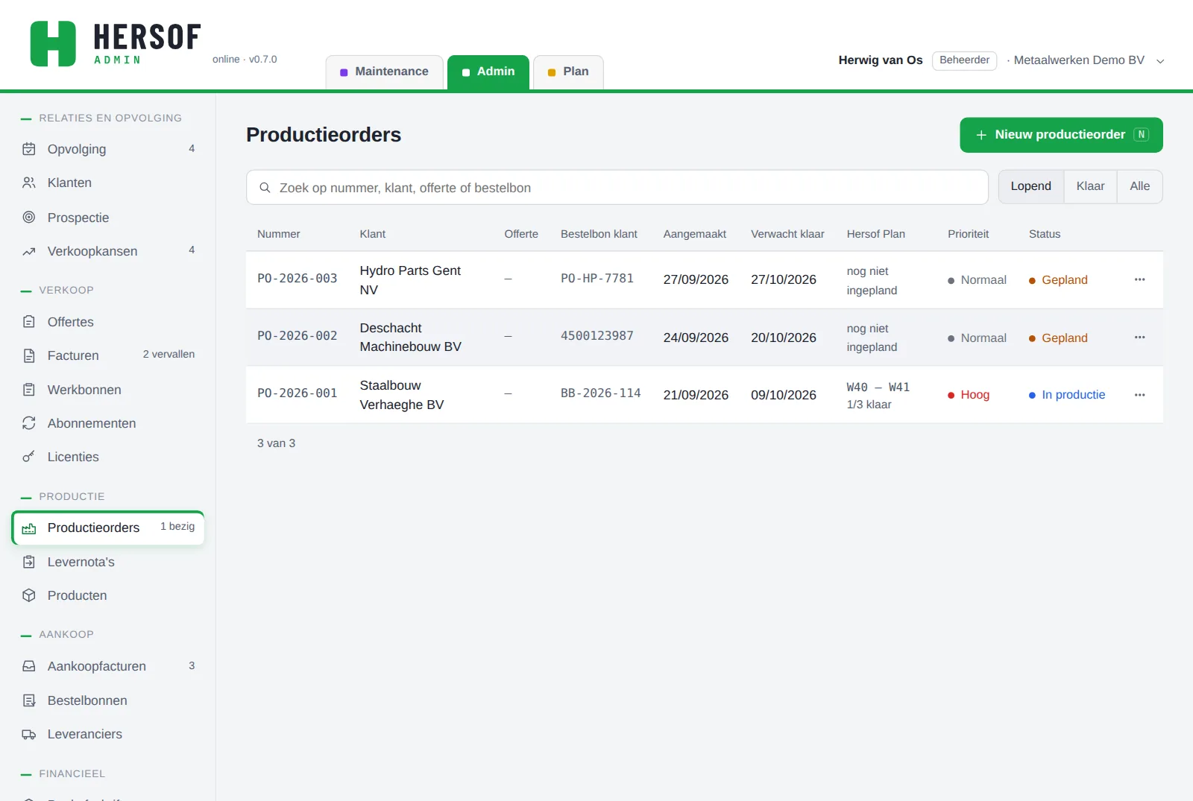
Task: Click the Producten box icon
Action: 29,595
